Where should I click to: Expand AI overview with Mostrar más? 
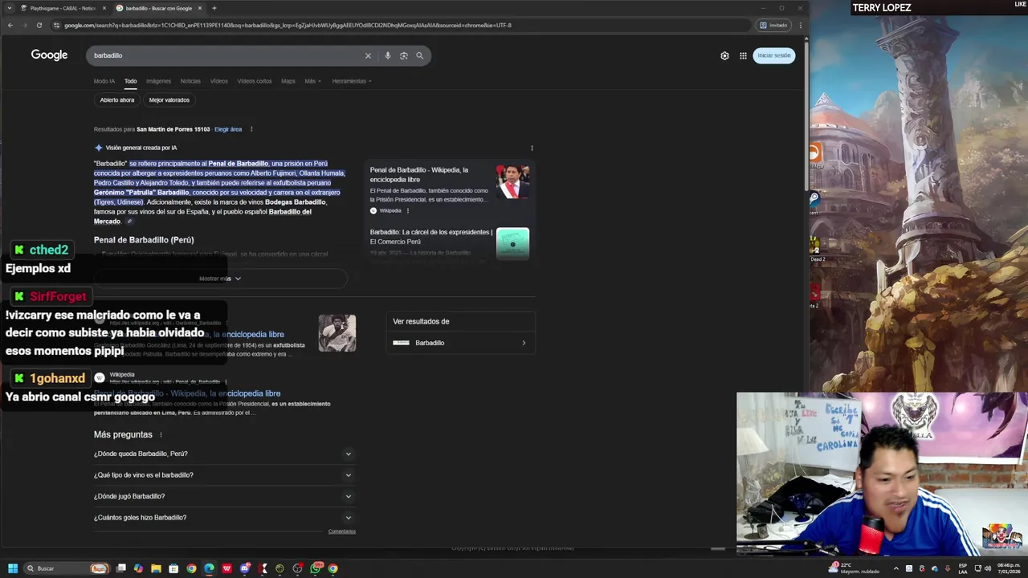pos(220,279)
